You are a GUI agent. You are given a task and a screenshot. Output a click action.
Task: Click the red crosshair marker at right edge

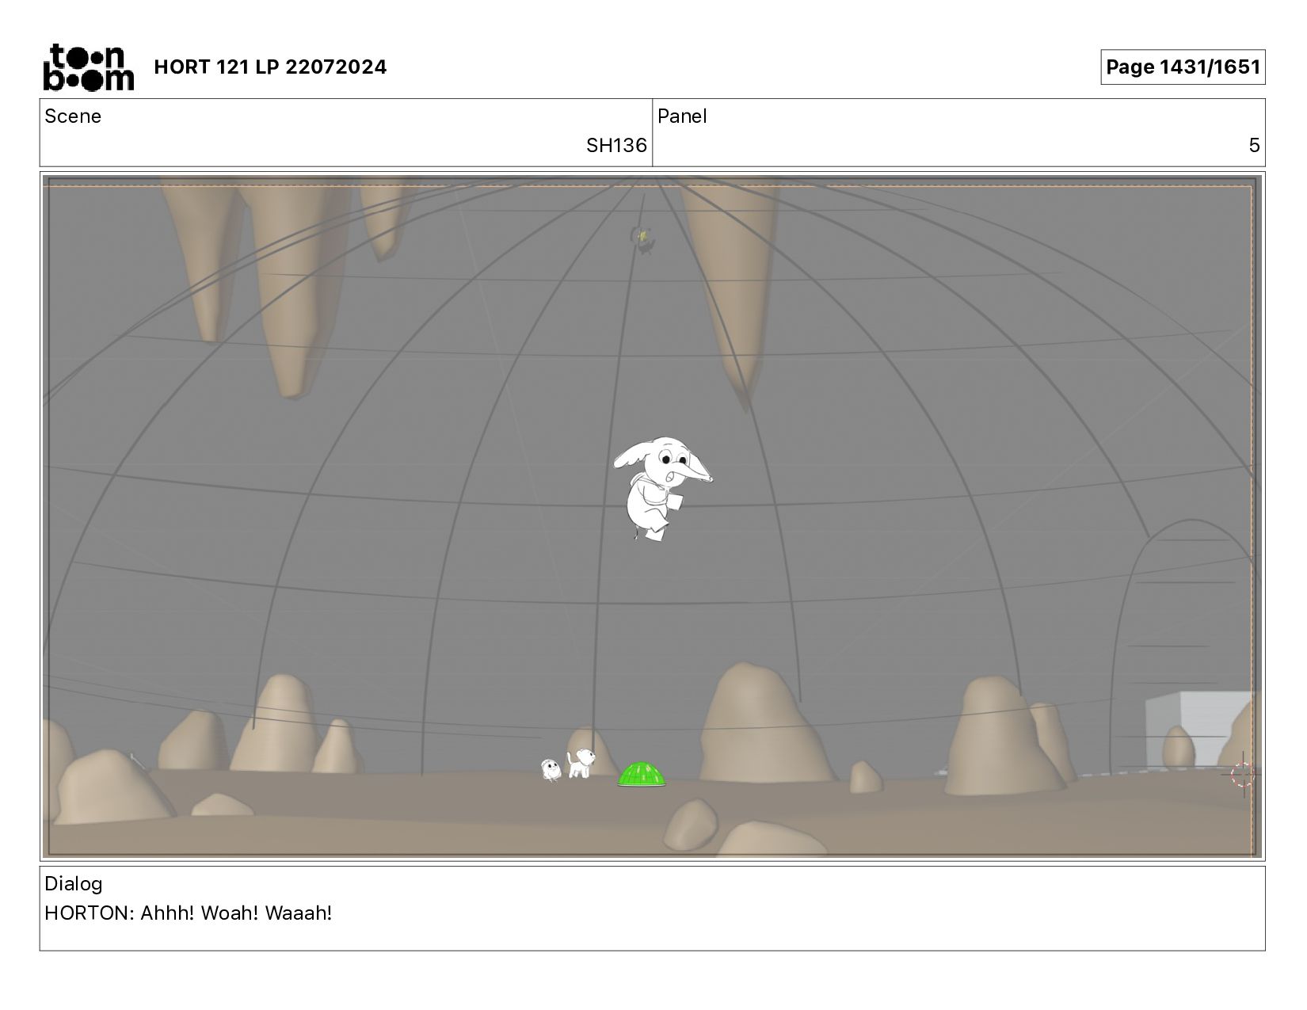point(1242,775)
